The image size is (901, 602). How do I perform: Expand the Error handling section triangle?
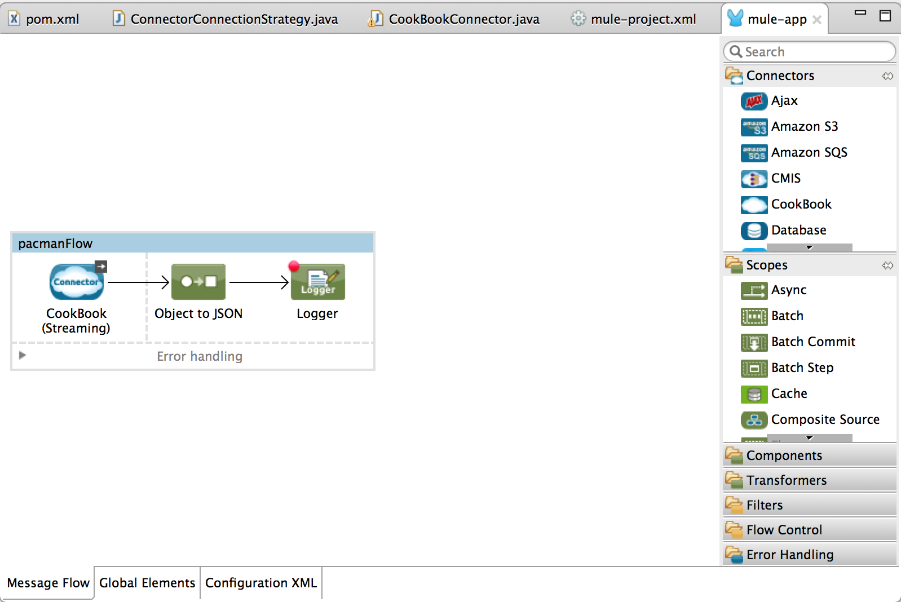click(x=23, y=355)
